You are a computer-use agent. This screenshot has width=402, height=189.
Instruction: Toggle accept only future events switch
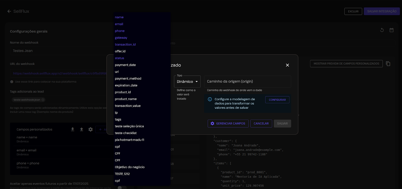tap(122, 187)
